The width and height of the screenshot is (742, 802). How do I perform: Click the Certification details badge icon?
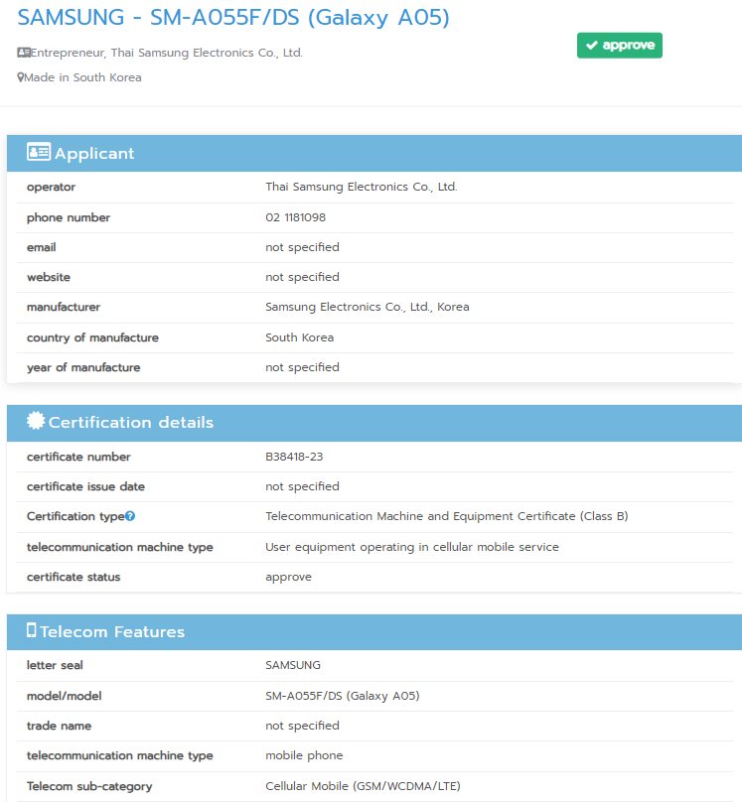click(36, 421)
